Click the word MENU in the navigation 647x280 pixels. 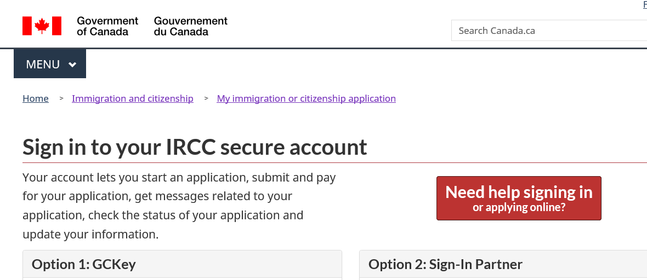tap(43, 65)
